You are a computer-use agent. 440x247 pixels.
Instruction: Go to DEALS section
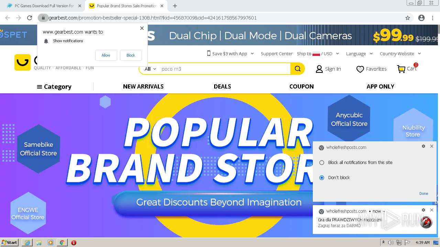222,86
